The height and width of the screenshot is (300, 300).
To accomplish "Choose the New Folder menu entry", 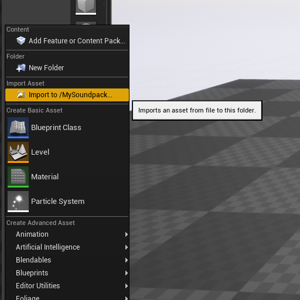I will click(x=67, y=68).
